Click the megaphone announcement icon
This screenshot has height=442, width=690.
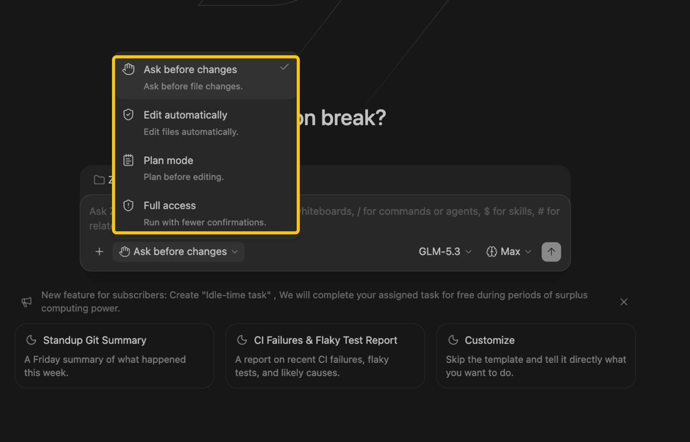click(x=27, y=302)
